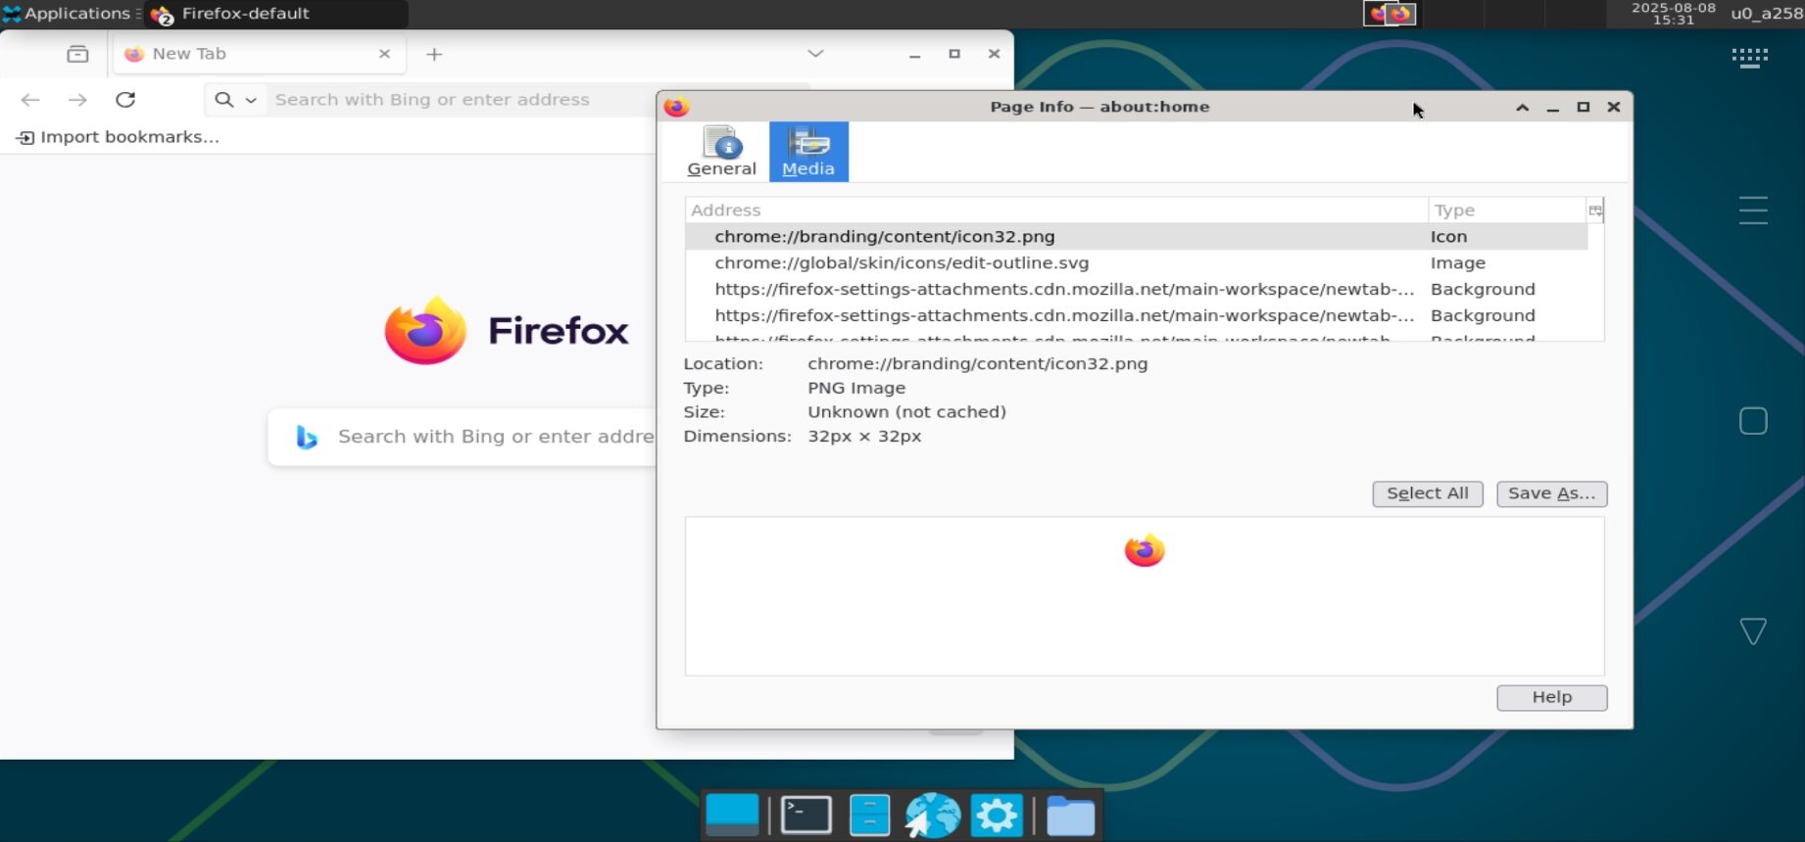The image size is (1805, 842).
Task: Select the edit-outline.svg image row
Action: 1137,262
